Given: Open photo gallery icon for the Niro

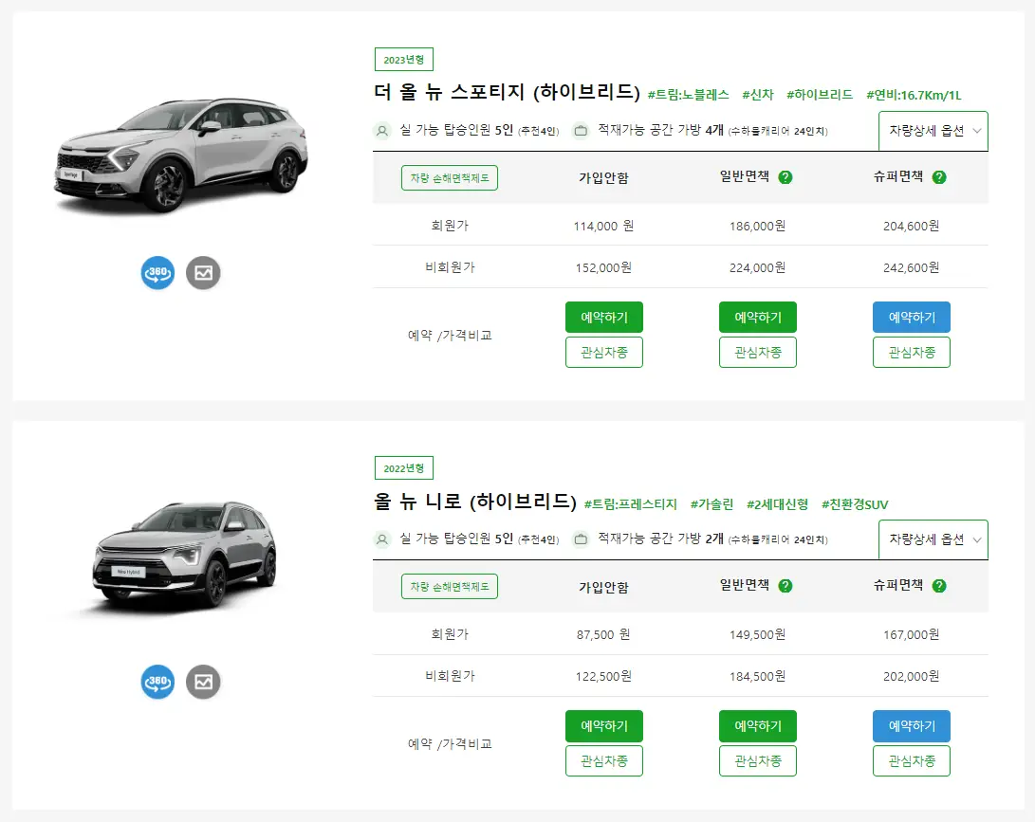Looking at the screenshot, I should click(x=203, y=682).
